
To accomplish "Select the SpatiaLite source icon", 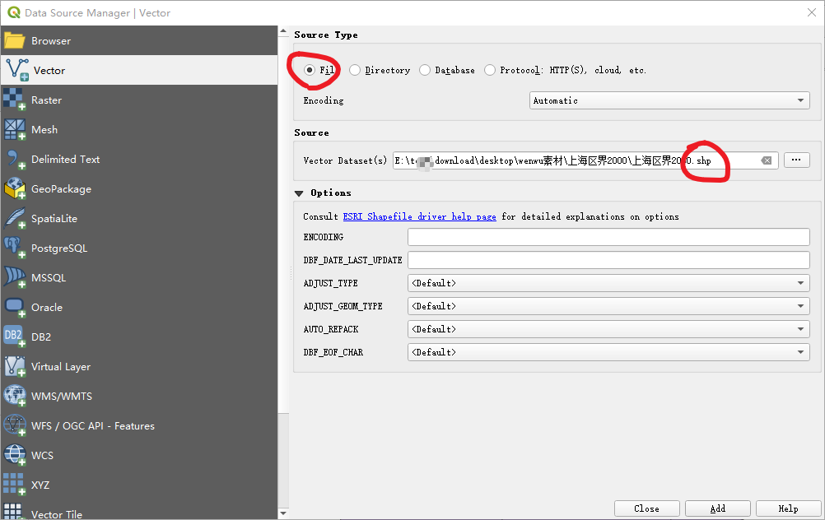I will [21, 218].
